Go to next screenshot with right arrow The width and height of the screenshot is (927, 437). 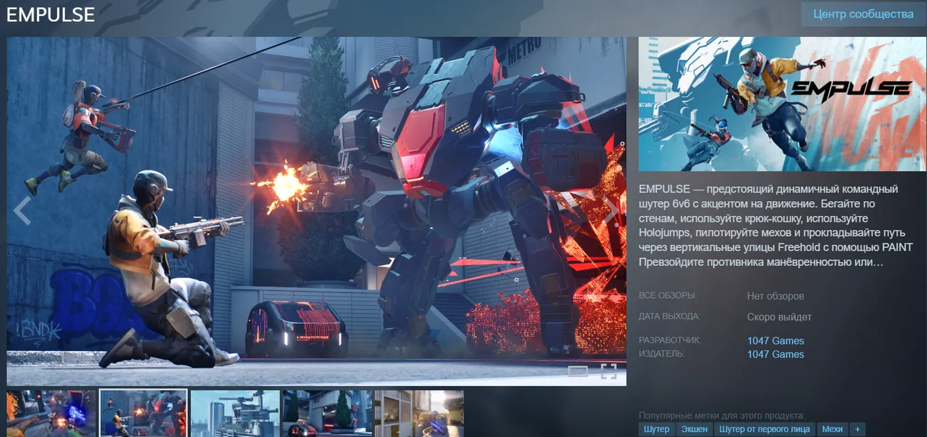click(611, 211)
